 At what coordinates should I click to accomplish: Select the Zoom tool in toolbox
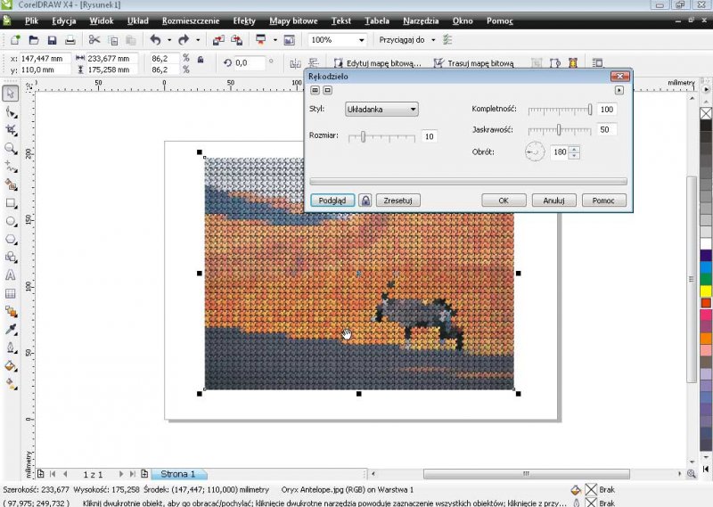click(x=11, y=149)
